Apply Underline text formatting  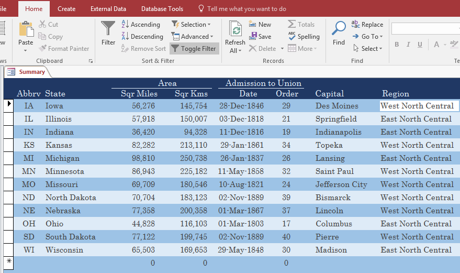pyautogui.click(x=420, y=45)
